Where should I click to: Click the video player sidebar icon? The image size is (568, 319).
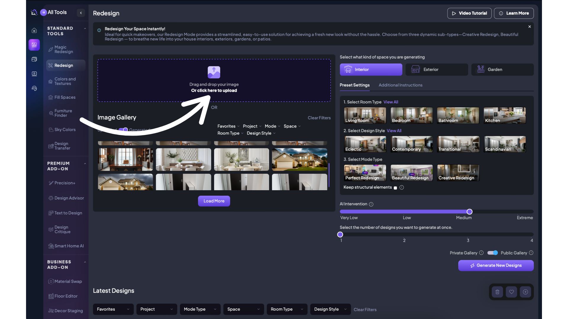click(x=34, y=74)
